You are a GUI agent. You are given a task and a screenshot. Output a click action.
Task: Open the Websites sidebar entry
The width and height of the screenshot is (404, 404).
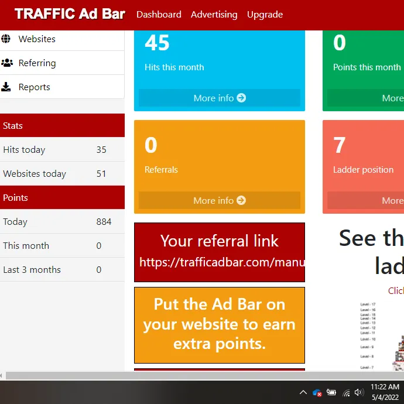(x=62, y=39)
